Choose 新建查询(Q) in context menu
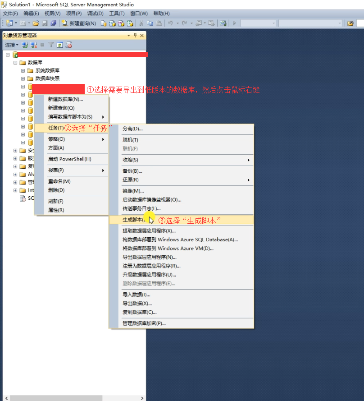The image size is (364, 401). (72, 108)
